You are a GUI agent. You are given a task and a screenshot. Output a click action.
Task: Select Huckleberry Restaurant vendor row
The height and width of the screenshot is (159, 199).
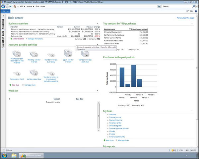[126, 41]
